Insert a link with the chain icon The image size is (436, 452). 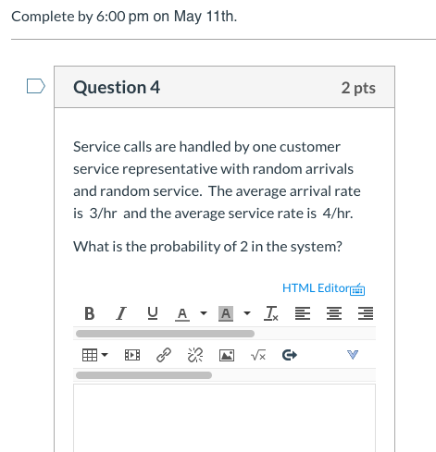pos(164,355)
